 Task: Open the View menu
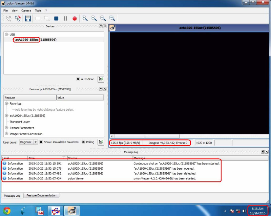pos(15,10)
